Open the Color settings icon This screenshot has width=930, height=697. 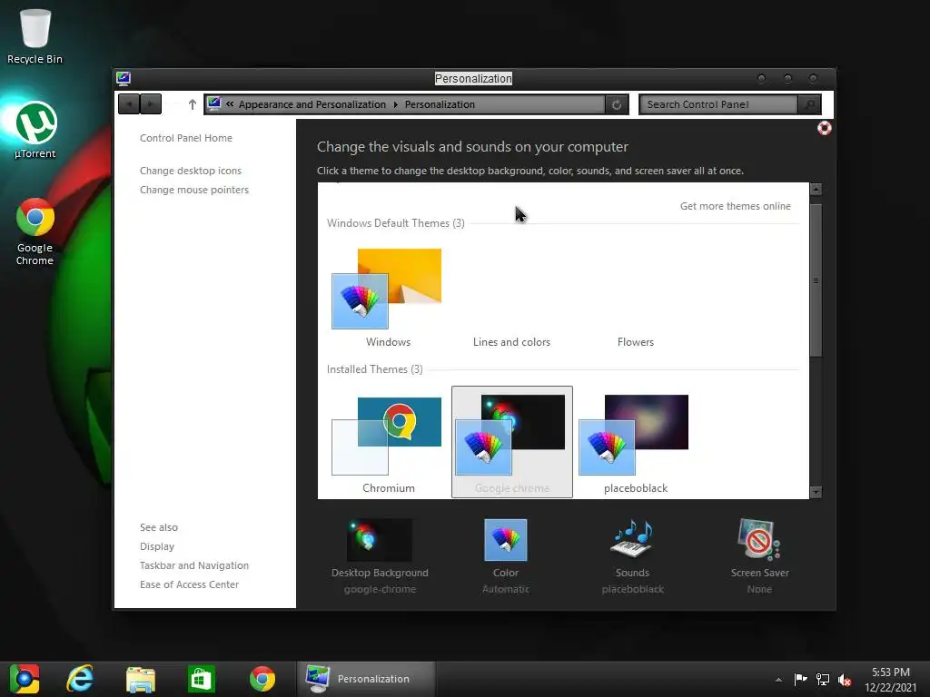pyautogui.click(x=505, y=540)
